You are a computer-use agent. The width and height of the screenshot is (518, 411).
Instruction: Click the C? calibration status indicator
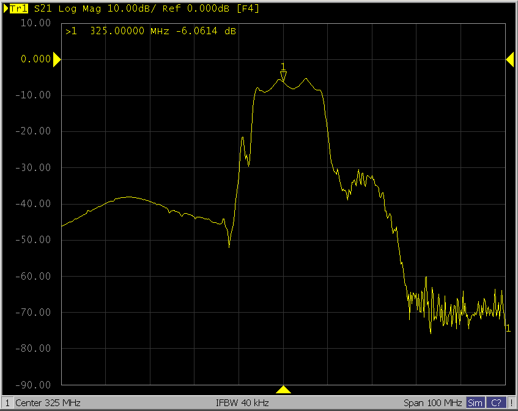[x=495, y=403]
